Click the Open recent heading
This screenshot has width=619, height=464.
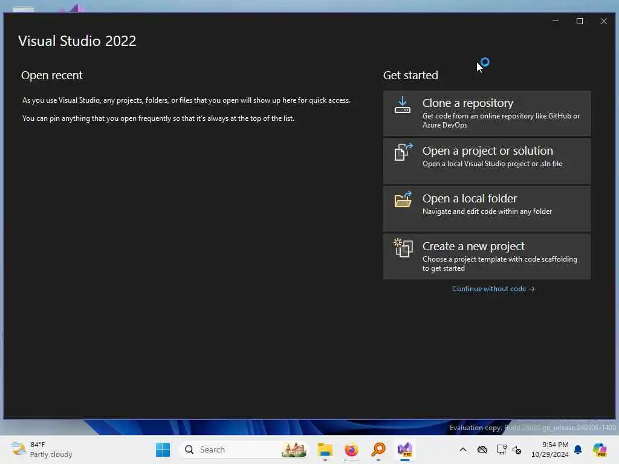click(52, 76)
